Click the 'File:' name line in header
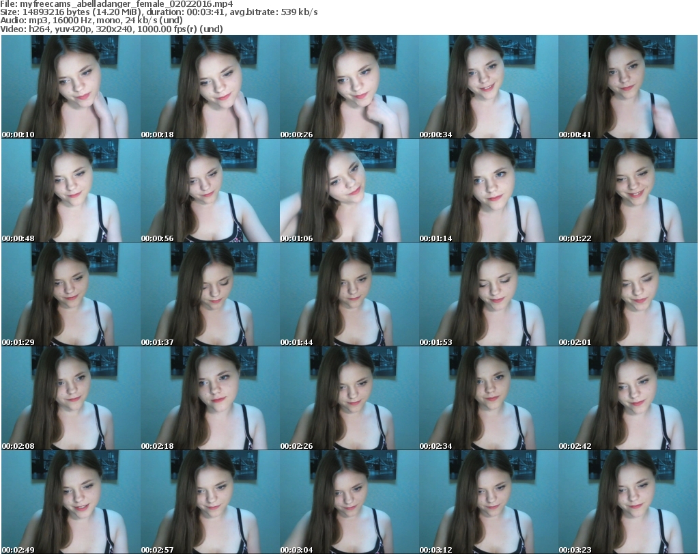The height and width of the screenshot is (554, 699). point(116,4)
